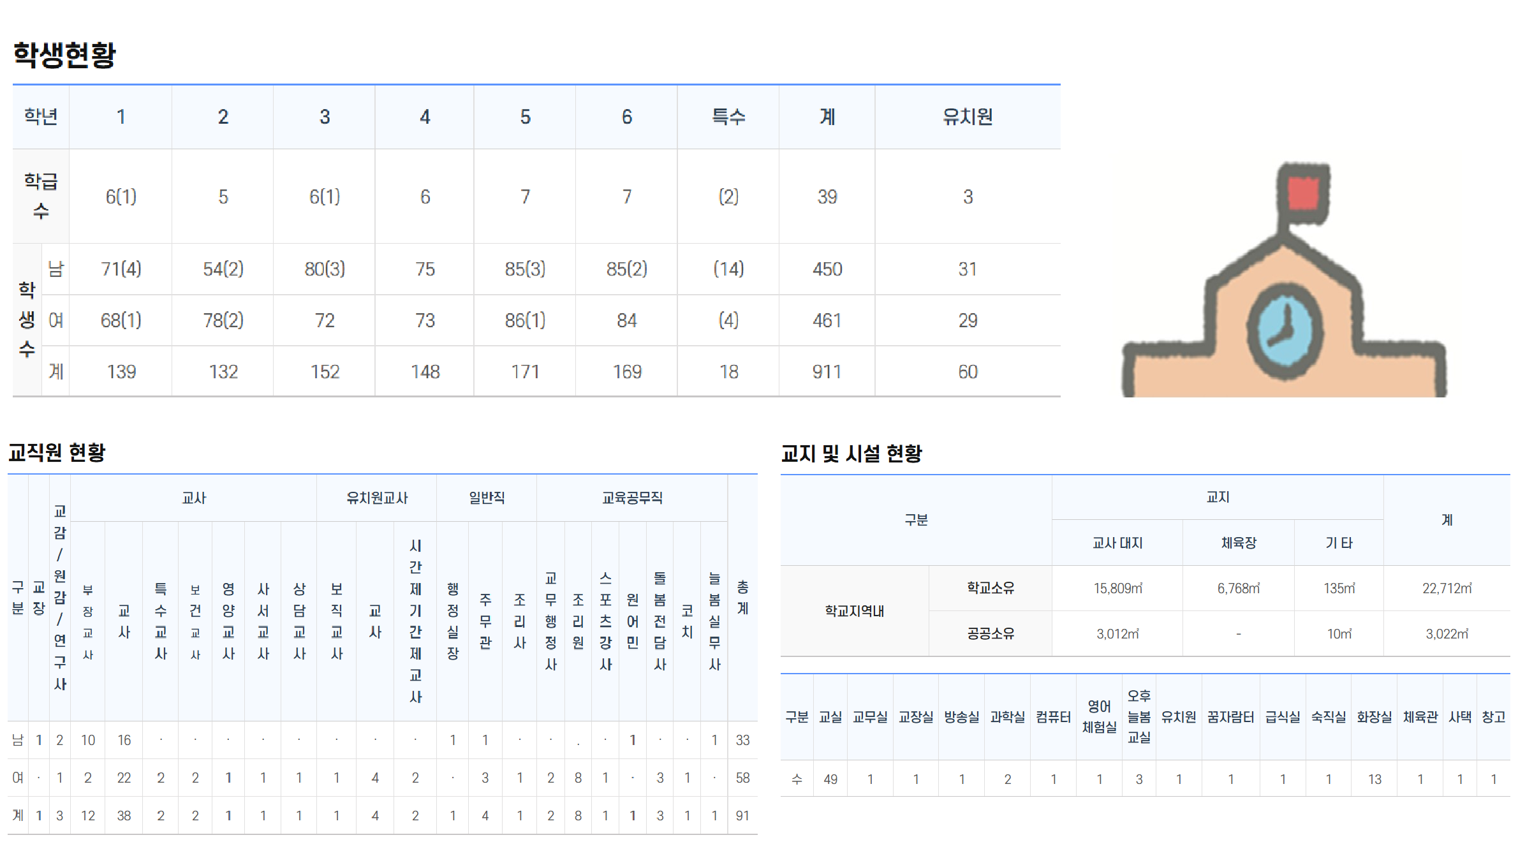Viewport: 1518px width, 842px height.
Task: Click the 일반직 group header
Action: 487,498
